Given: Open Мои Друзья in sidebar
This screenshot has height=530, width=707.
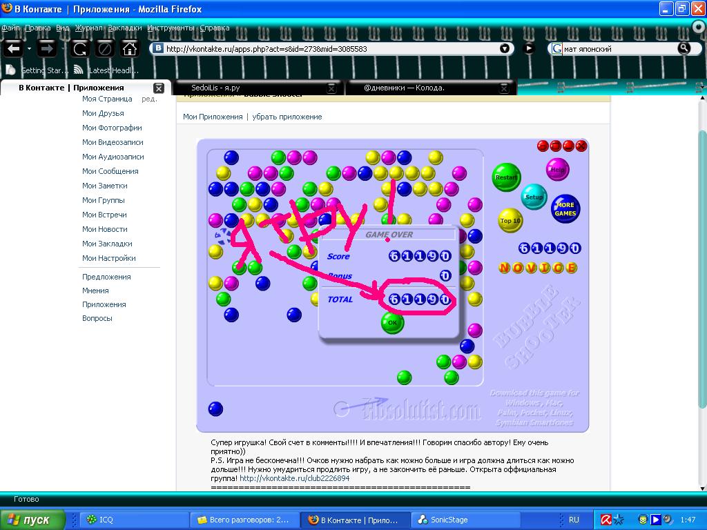Looking at the screenshot, I should (103, 113).
